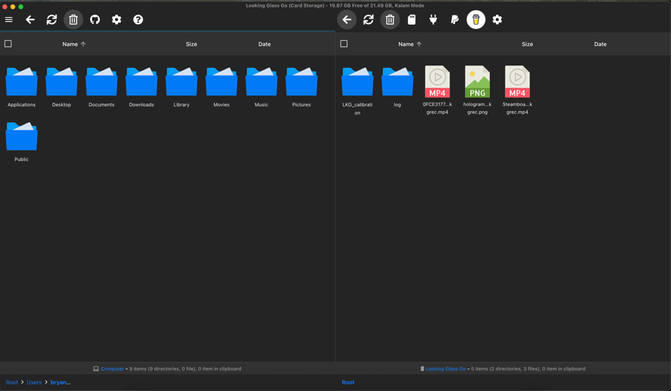Toggle select-all checkbox in left pane
The image size is (671, 391).
(x=8, y=44)
